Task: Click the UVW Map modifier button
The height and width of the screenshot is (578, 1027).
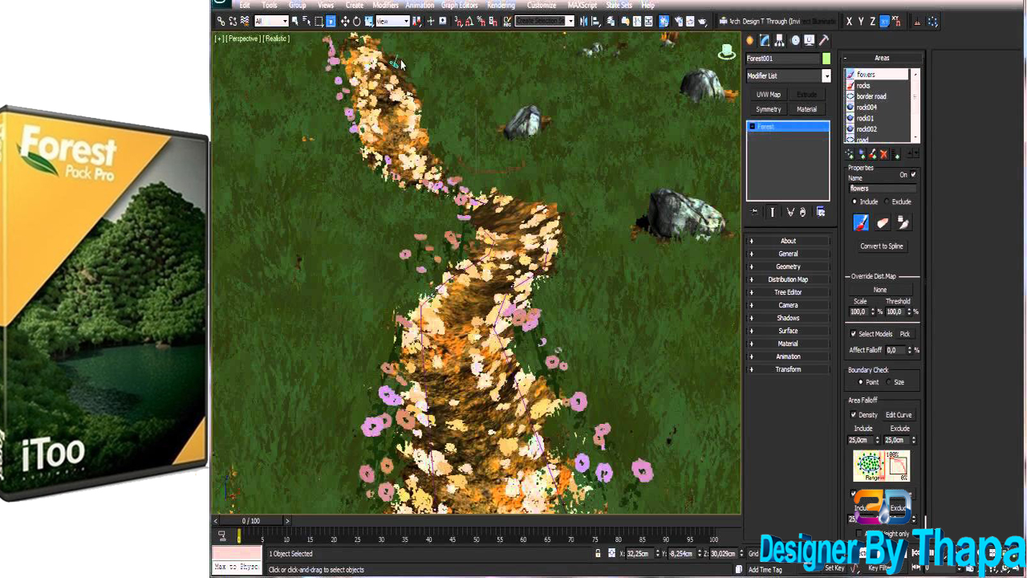Action: click(x=768, y=95)
